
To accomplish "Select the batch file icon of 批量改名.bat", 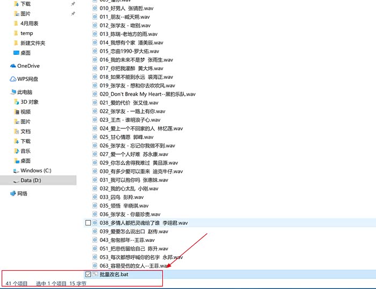I will point(95,274).
